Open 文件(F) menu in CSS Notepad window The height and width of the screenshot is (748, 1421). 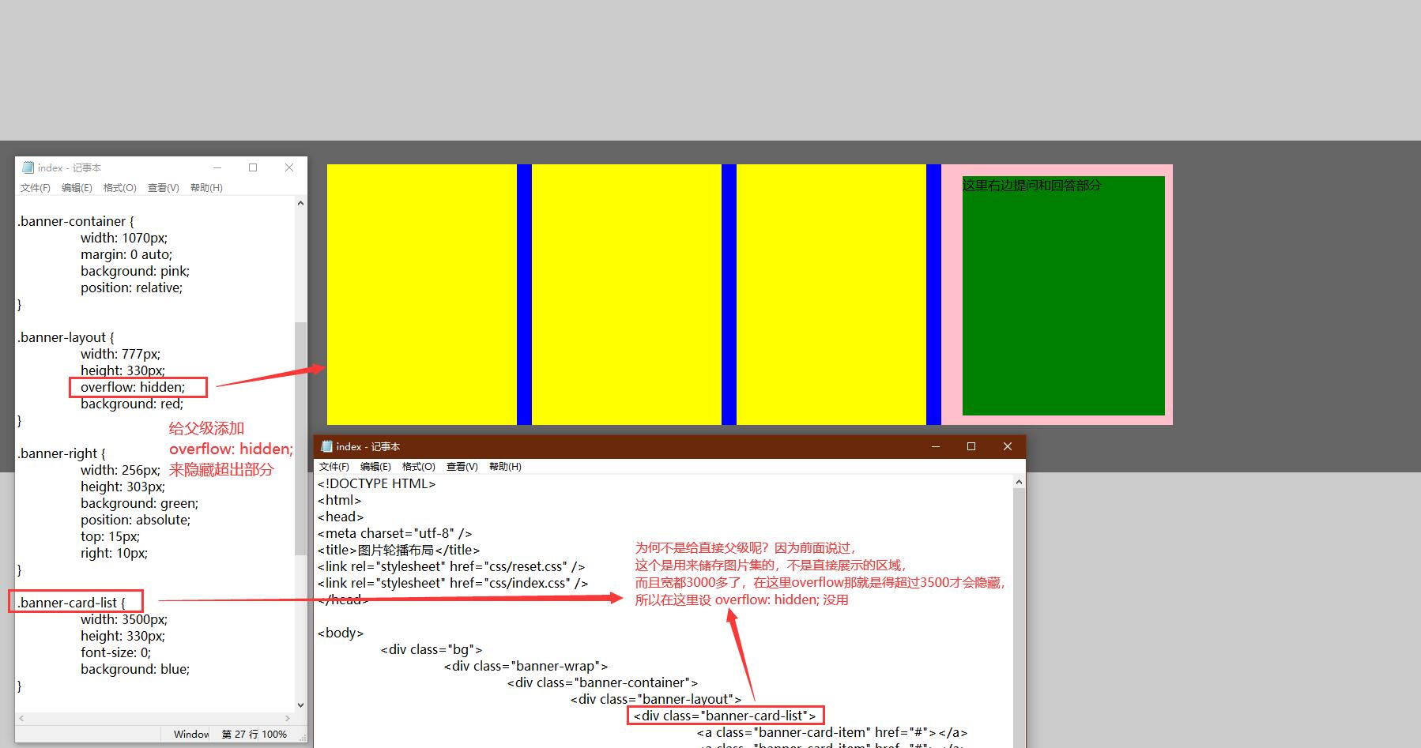[x=35, y=188]
